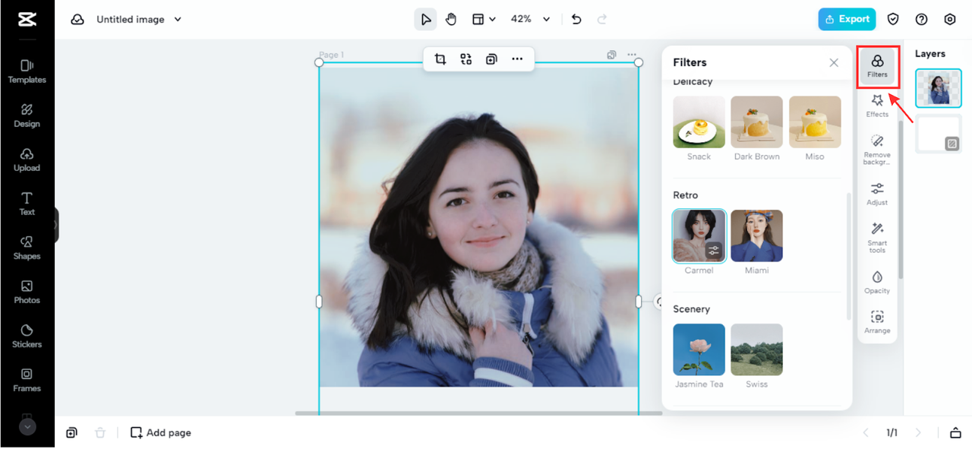
Task: Open the Design panel
Action: pyautogui.click(x=27, y=115)
